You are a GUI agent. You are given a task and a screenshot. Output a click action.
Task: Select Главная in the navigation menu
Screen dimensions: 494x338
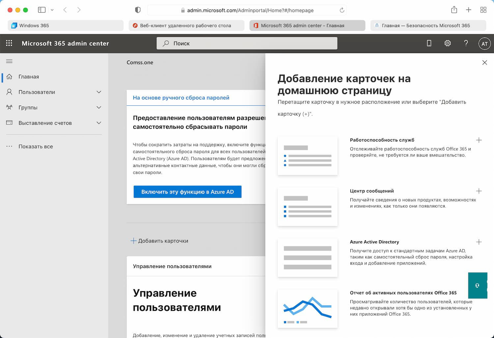click(29, 77)
